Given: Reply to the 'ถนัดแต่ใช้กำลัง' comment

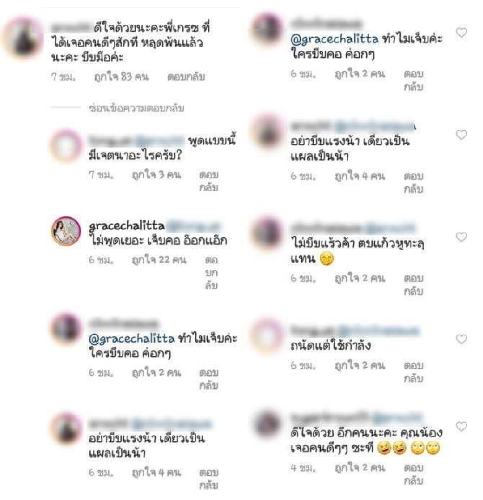Looking at the screenshot, I should tap(414, 372).
